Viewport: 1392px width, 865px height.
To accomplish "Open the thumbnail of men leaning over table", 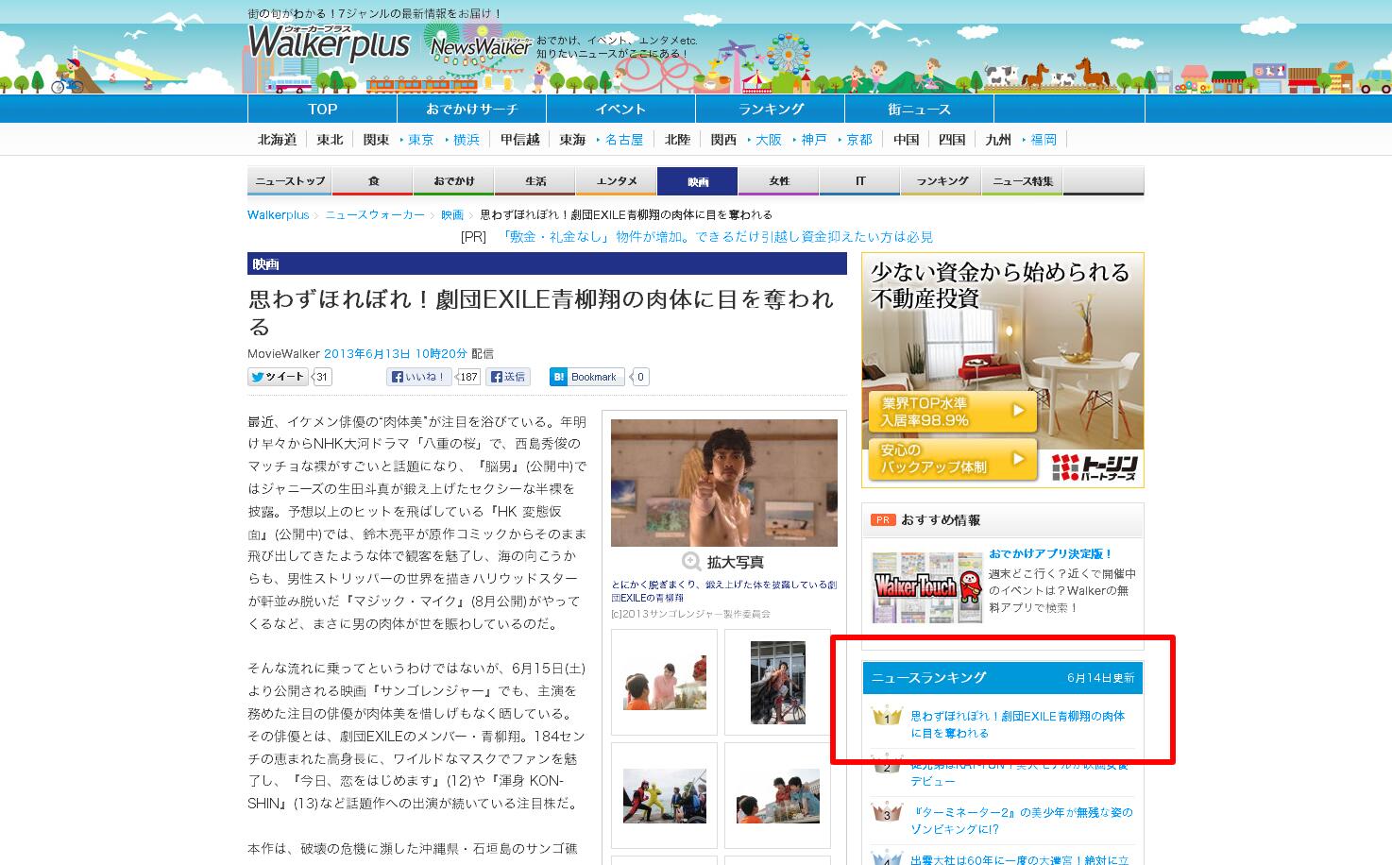I will click(778, 796).
